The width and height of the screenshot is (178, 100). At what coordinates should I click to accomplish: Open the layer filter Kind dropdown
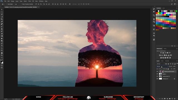pyautogui.click(x=160, y=64)
